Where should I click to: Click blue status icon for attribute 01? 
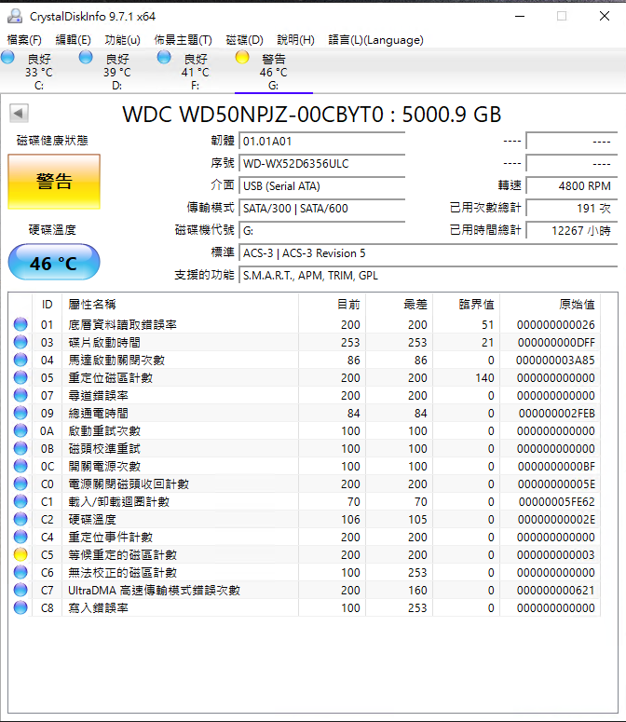pyautogui.click(x=20, y=325)
